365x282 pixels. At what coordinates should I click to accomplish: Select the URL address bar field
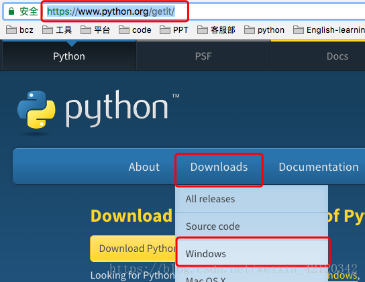(184, 11)
